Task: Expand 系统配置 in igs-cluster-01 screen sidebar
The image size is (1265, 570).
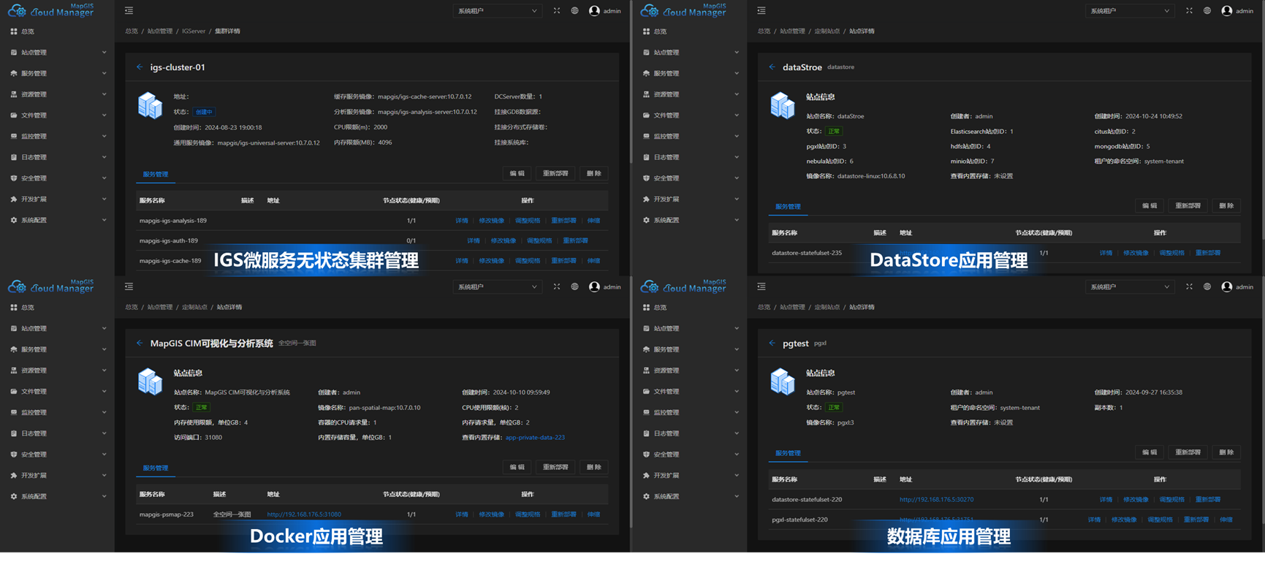Action: (57, 220)
